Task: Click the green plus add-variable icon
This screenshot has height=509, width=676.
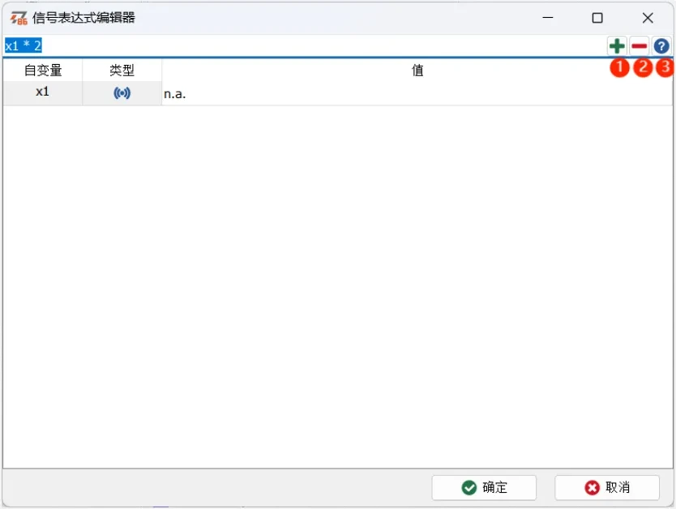Action: pos(617,46)
